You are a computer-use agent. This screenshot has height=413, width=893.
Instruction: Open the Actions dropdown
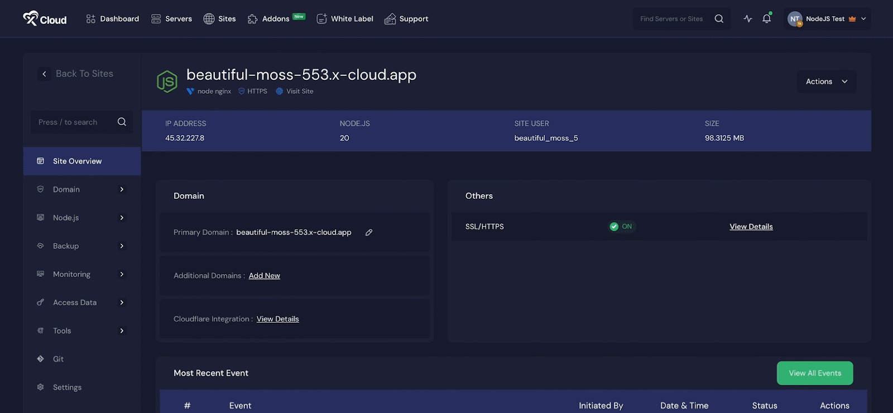point(827,81)
